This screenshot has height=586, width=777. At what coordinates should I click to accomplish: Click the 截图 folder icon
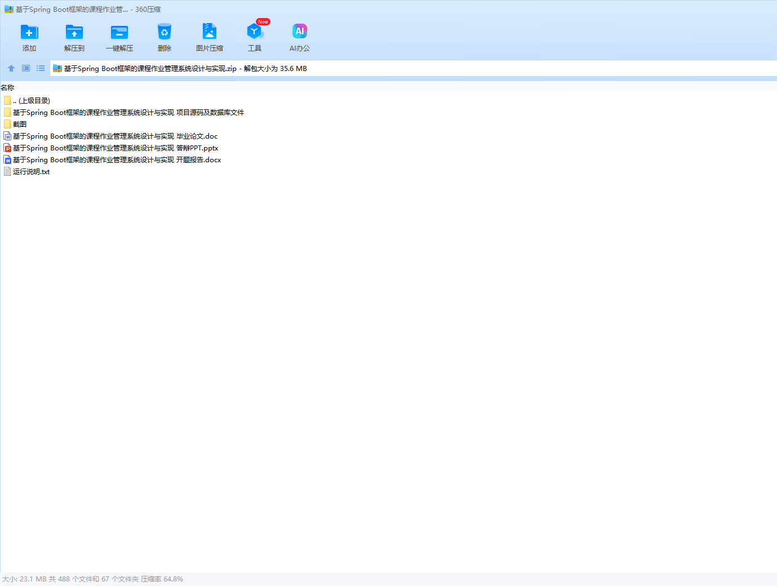[x=7, y=124]
